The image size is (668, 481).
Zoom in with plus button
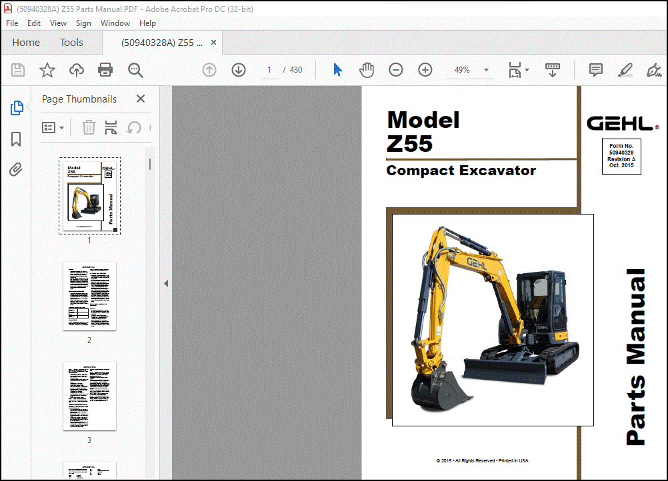425,70
